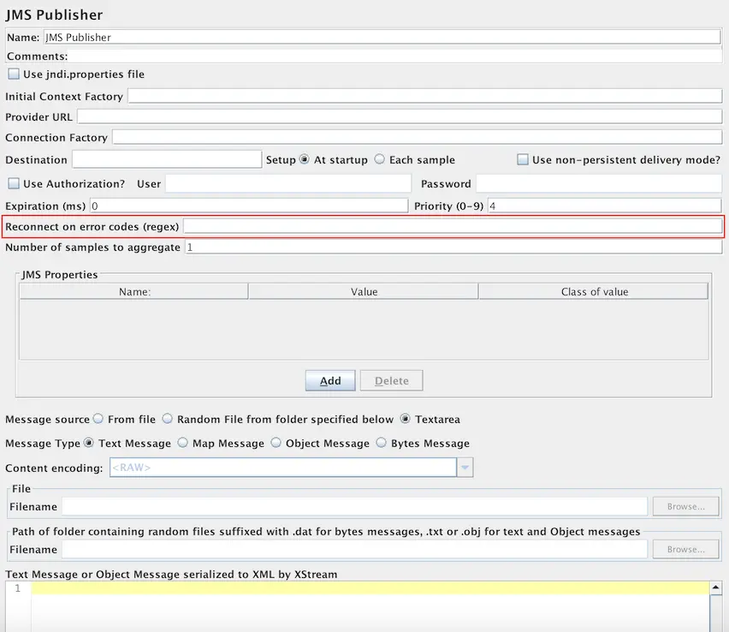Screen dimensions: 729x632
Task: Focus the Name input field
Action: (x=382, y=37)
